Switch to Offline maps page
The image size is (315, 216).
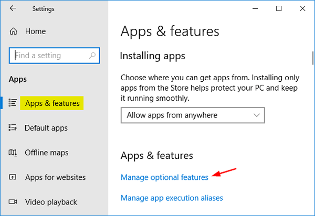tap(47, 153)
